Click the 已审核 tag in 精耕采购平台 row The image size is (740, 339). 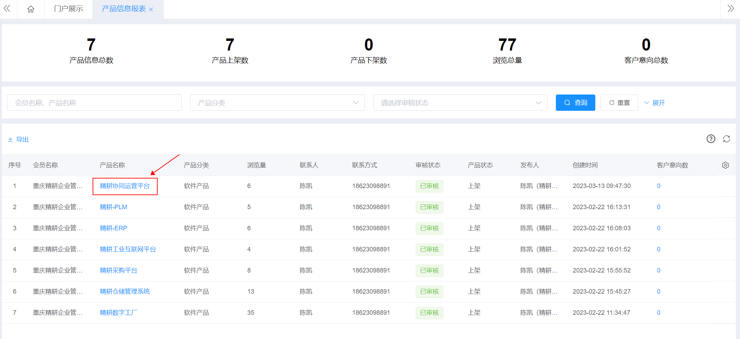pyautogui.click(x=429, y=270)
